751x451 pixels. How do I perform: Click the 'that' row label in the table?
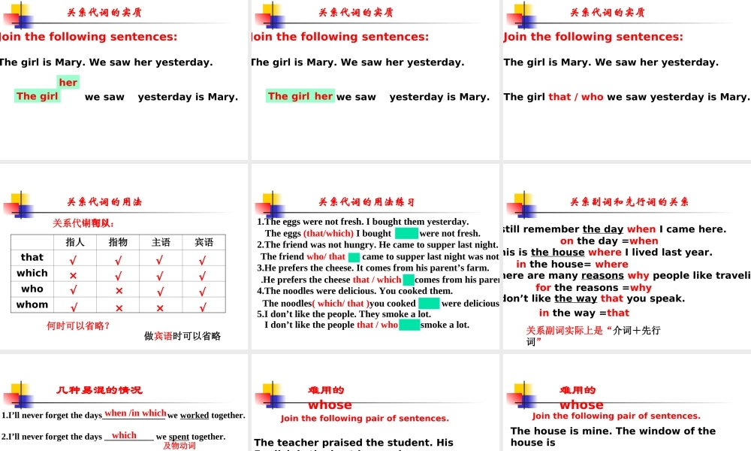[x=32, y=257]
